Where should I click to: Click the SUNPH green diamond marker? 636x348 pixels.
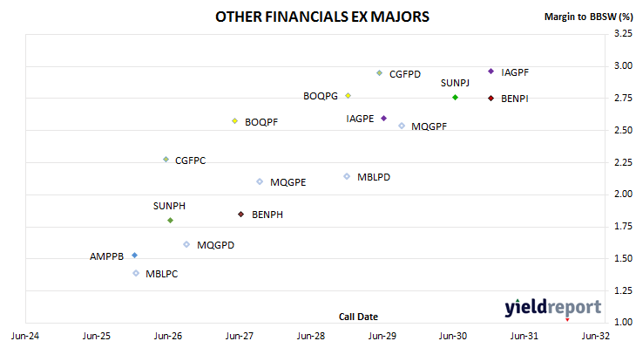(x=171, y=221)
